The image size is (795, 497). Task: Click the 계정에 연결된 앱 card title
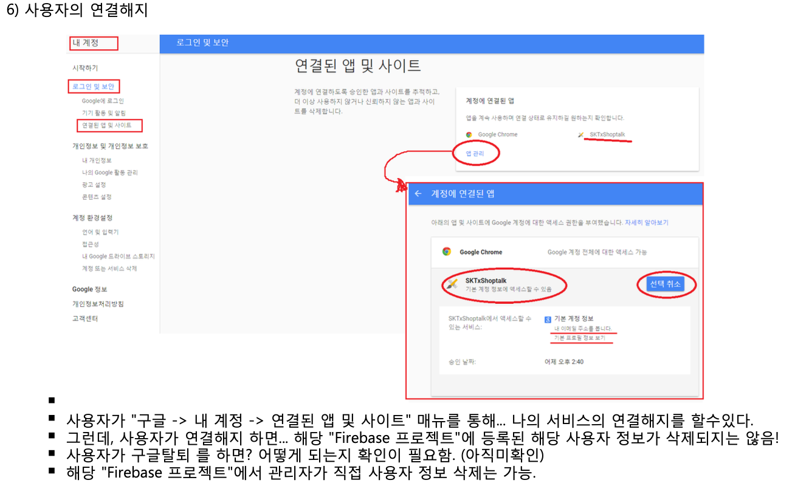tap(490, 101)
